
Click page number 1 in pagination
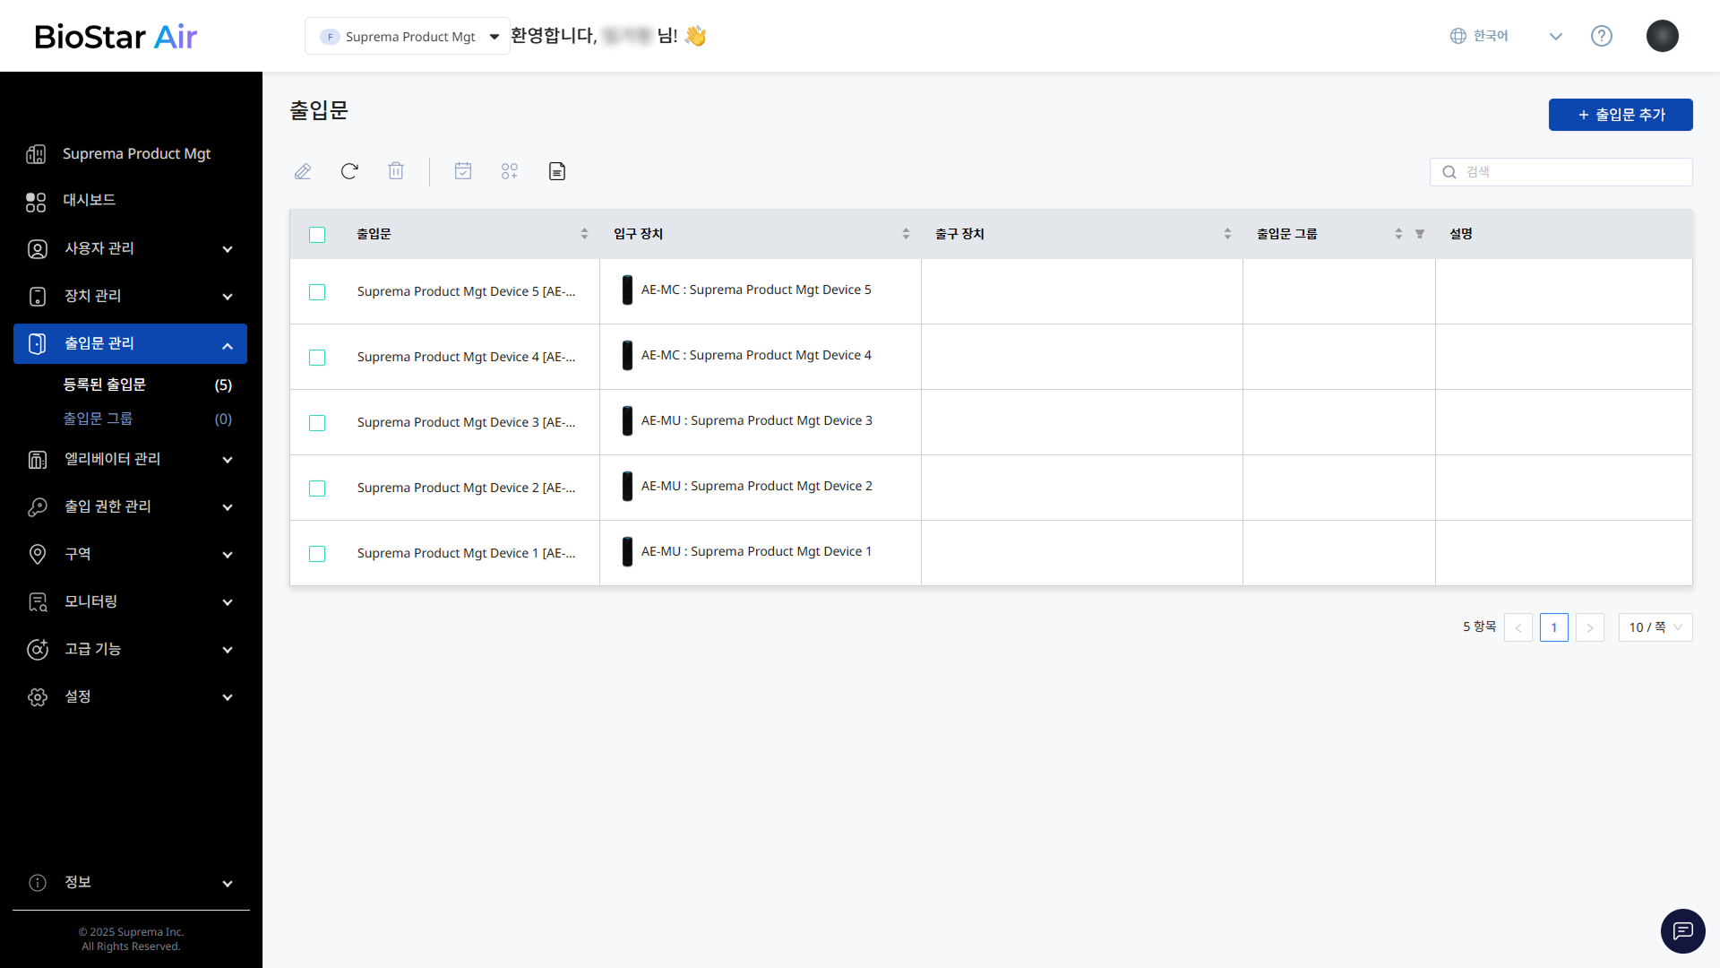(1553, 627)
